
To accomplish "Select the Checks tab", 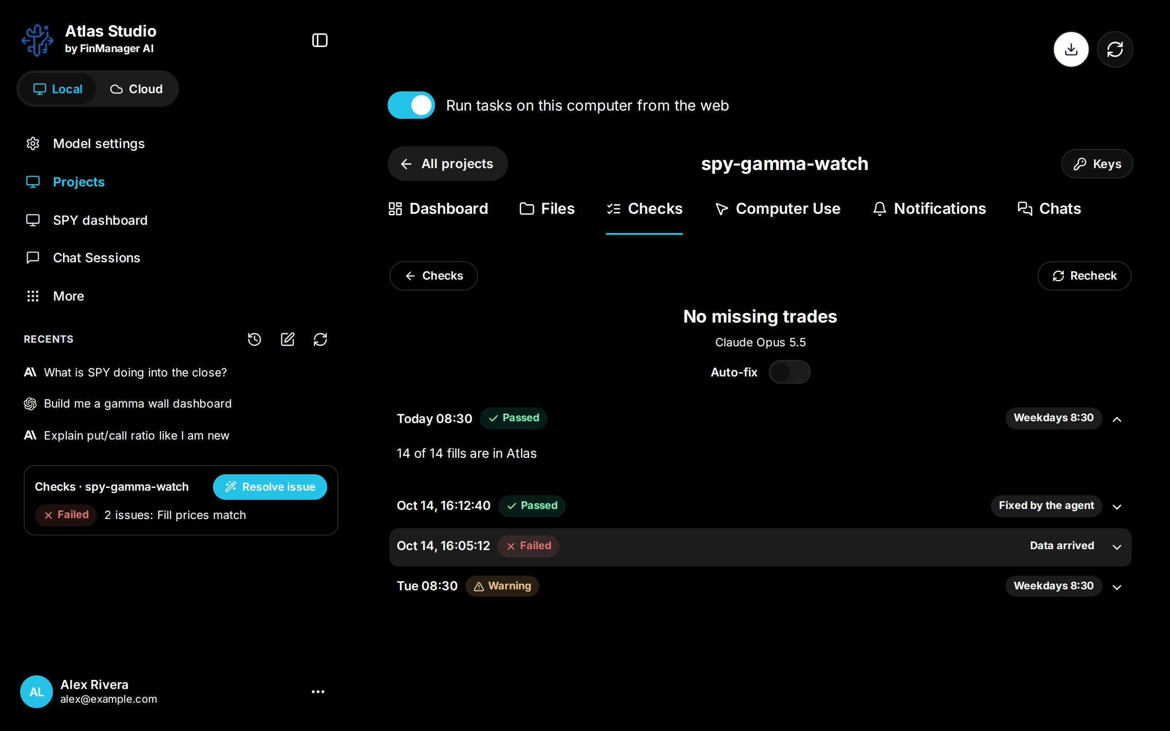I will (x=644, y=208).
